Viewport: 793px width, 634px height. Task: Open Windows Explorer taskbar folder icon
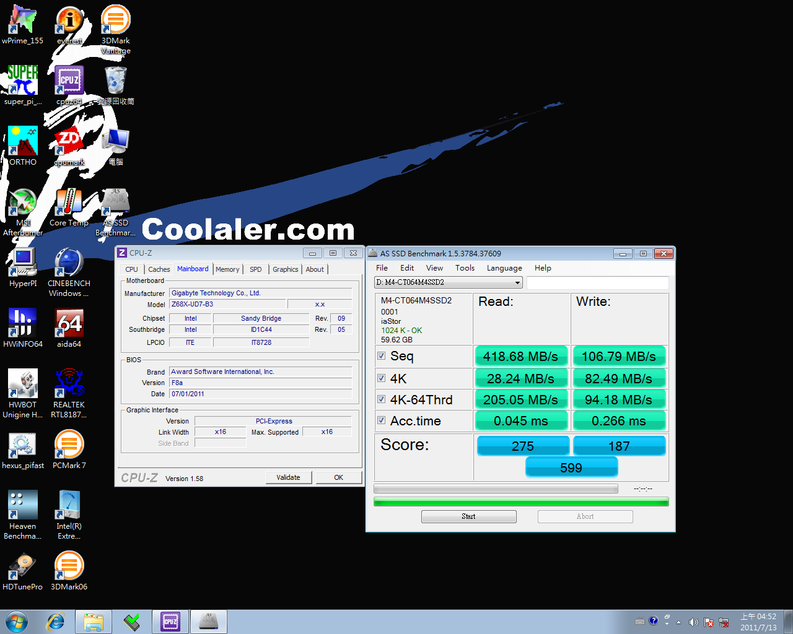(x=94, y=622)
